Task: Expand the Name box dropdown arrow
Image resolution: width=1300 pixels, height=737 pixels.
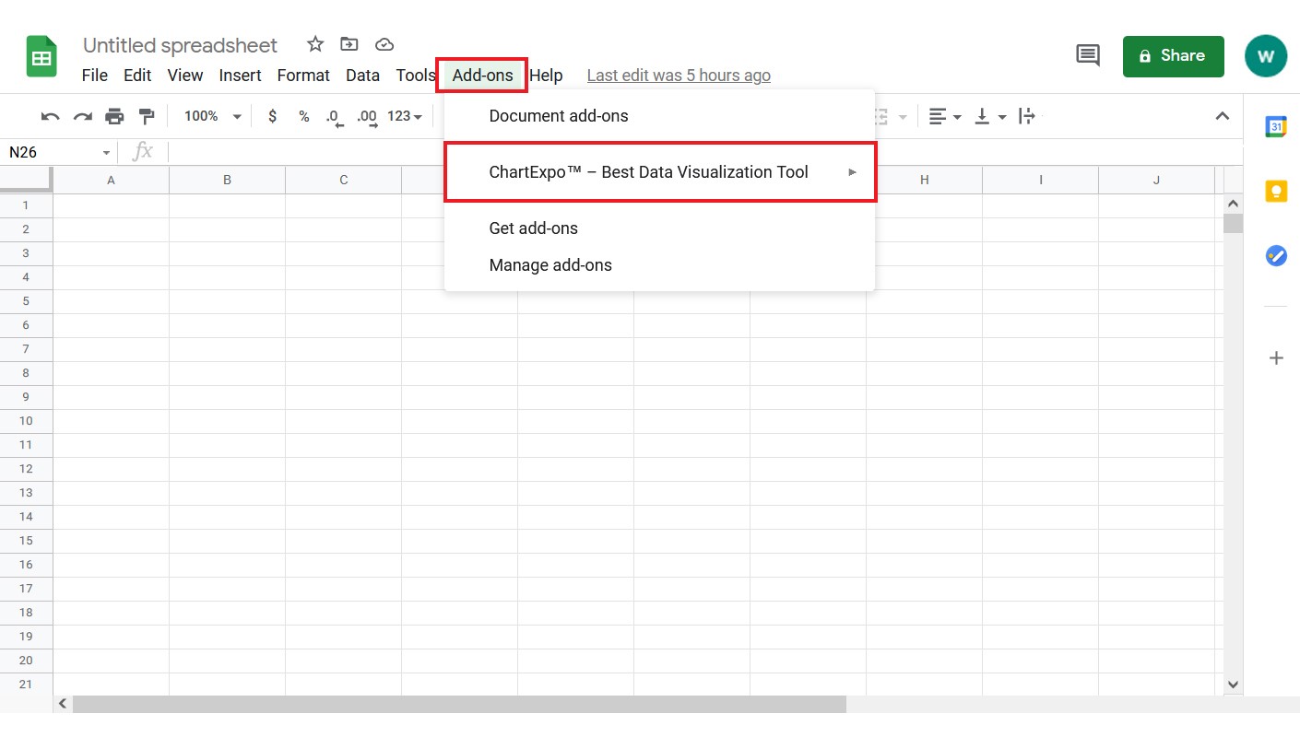Action: click(x=106, y=153)
